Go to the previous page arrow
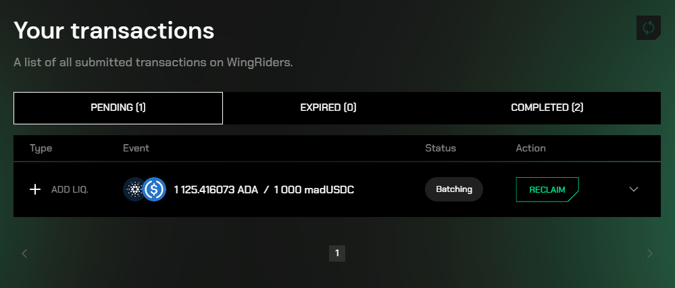Screen dimensions: 675x288 tap(24, 254)
